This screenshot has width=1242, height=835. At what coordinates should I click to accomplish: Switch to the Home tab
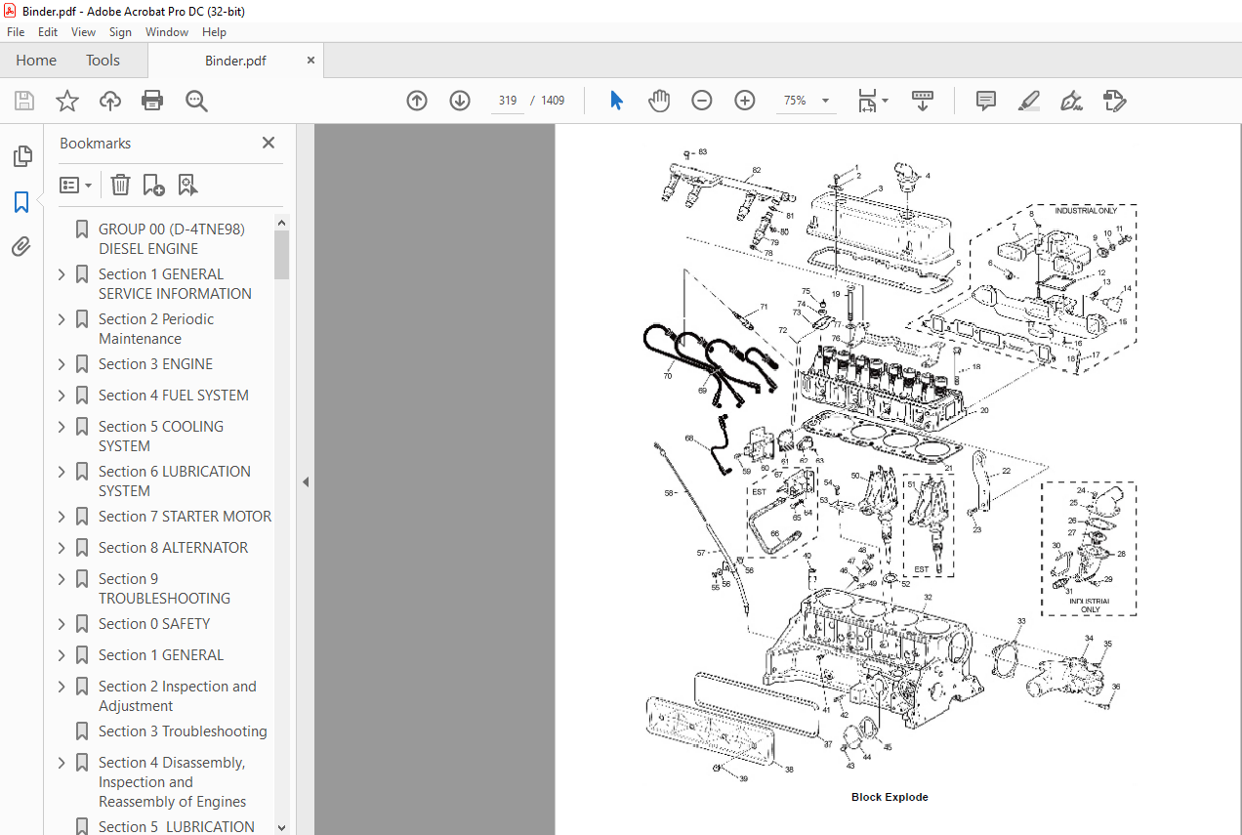tap(36, 61)
